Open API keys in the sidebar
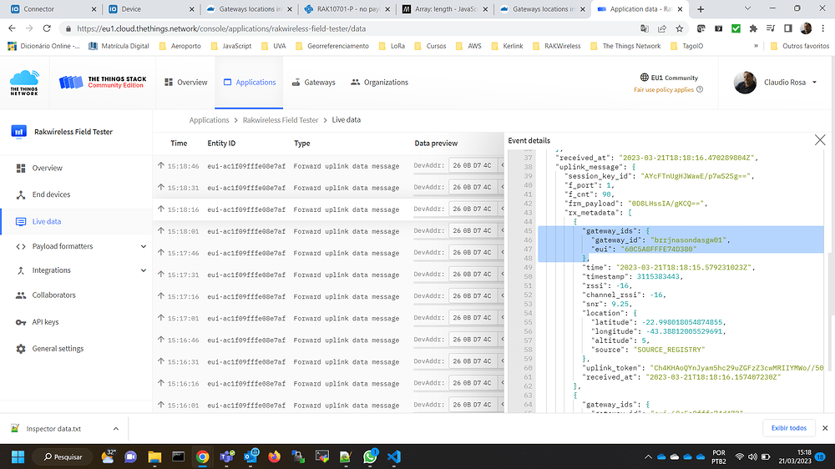 click(x=45, y=322)
